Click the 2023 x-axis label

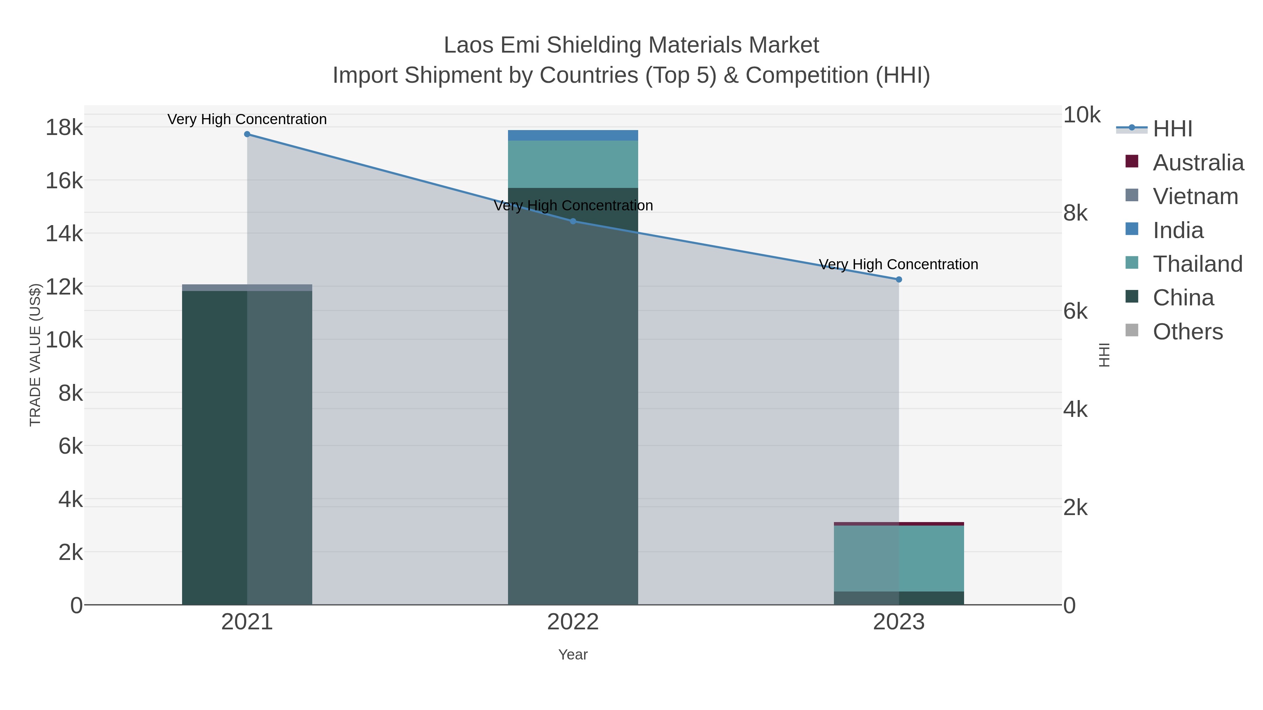899,622
